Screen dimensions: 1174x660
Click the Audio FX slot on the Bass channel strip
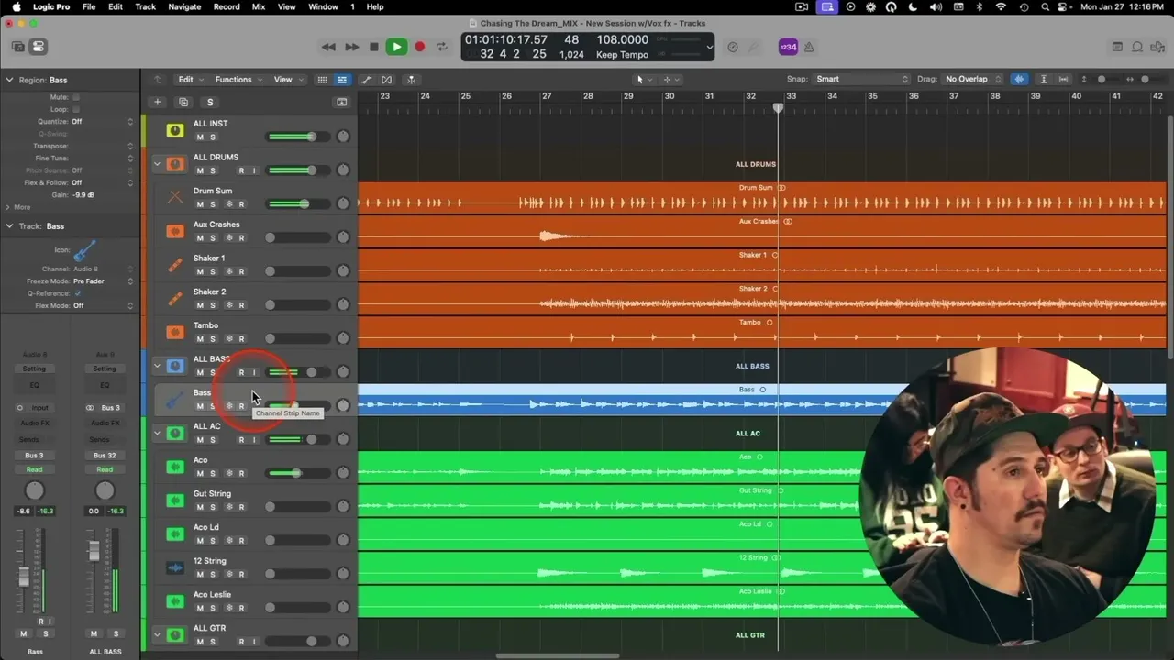coord(34,423)
